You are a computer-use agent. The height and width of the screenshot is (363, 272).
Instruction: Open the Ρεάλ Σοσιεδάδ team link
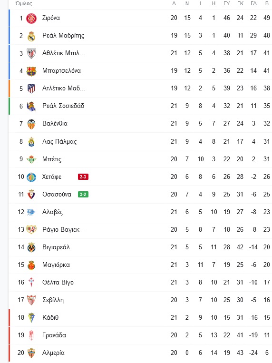click(x=63, y=106)
